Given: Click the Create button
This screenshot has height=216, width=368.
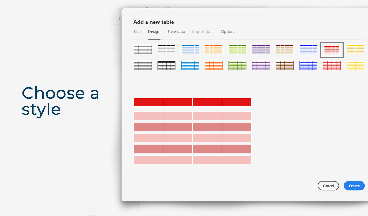Looking at the screenshot, I should pos(354,186).
